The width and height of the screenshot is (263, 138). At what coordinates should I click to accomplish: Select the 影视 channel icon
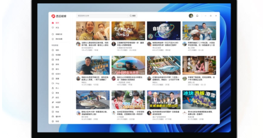point(53,60)
